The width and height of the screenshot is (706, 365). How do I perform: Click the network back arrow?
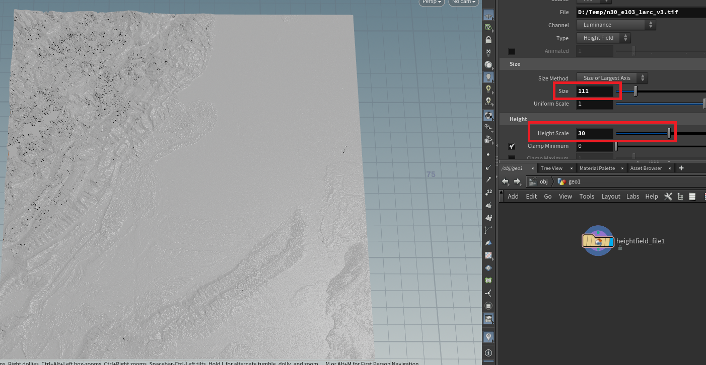click(x=506, y=181)
